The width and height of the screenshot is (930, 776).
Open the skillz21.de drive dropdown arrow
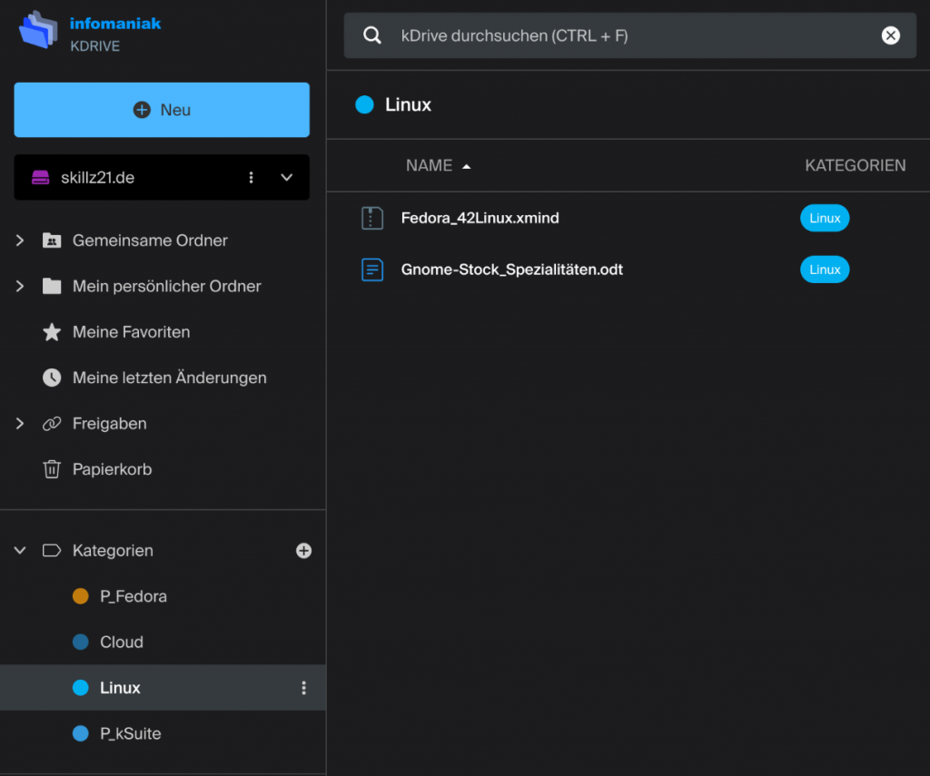287,178
